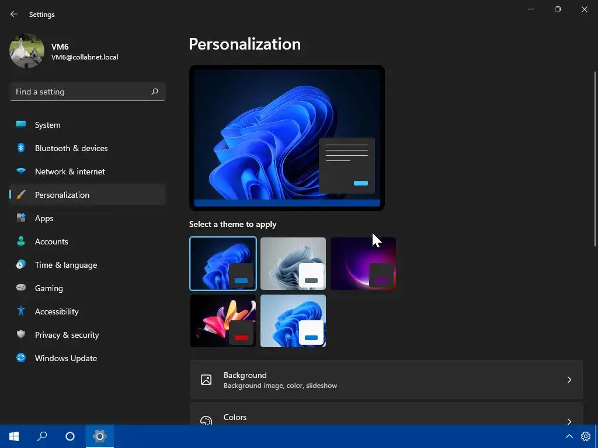Go to Windows Update
The image size is (598, 448).
pos(88,358)
